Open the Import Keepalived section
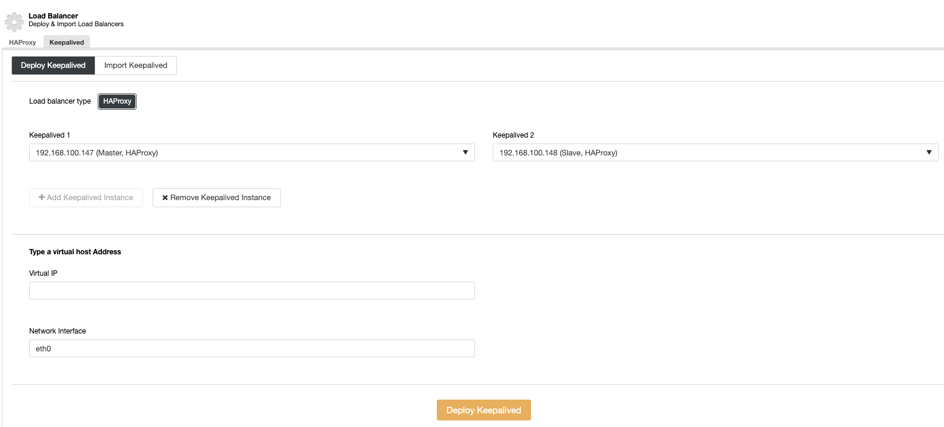 pyautogui.click(x=136, y=66)
